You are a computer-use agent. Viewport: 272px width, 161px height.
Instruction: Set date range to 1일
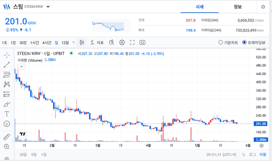pyautogui.click(x=44, y=154)
